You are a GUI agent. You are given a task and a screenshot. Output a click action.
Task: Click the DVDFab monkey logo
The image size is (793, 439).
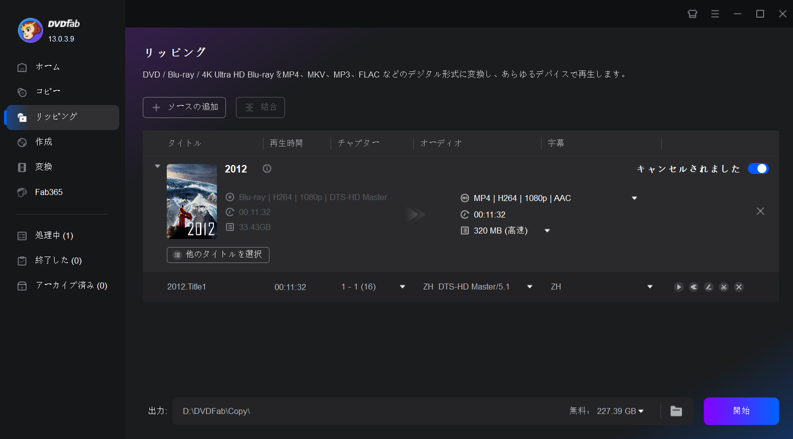point(31,30)
